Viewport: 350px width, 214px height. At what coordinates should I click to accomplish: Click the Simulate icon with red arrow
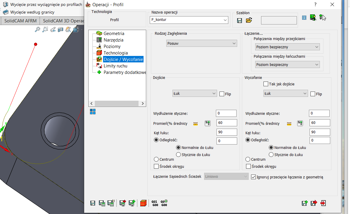tap(123, 203)
